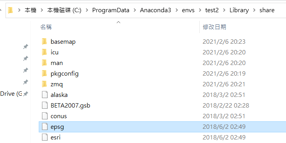286x143 pixels.
Task: Click the folder icon in address bar
Action: (x=10, y=10)
